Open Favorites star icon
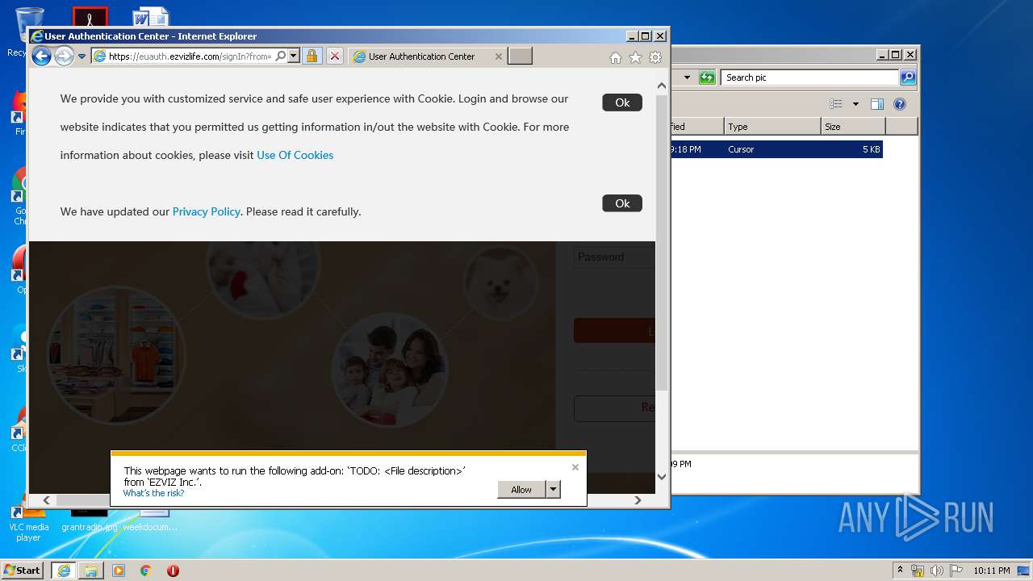Screen dimensions: 1033x581 [x=635, y=57]
